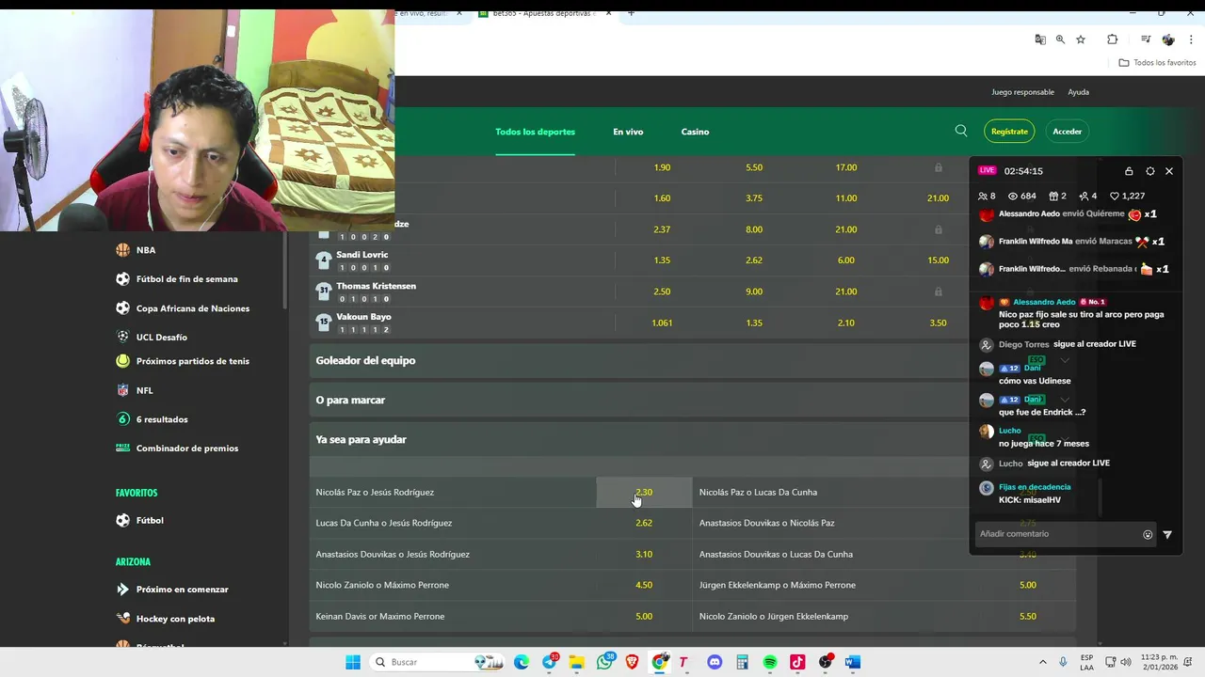Viewport: 1205px width, 677px height.
Task: Open the Chrome three-dot menu
Action: (1191, 39)
